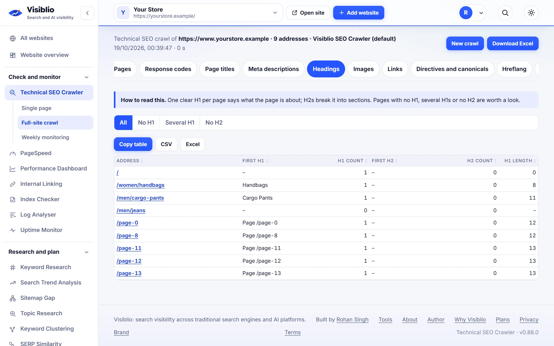This screenshot has height=346, width=554.
Task: Click the Download Excel button
Action: pyautogui.click(x=512, y=44)
